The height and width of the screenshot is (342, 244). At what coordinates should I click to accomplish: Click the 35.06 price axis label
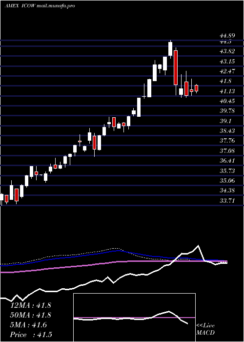(x=227, y=181)
